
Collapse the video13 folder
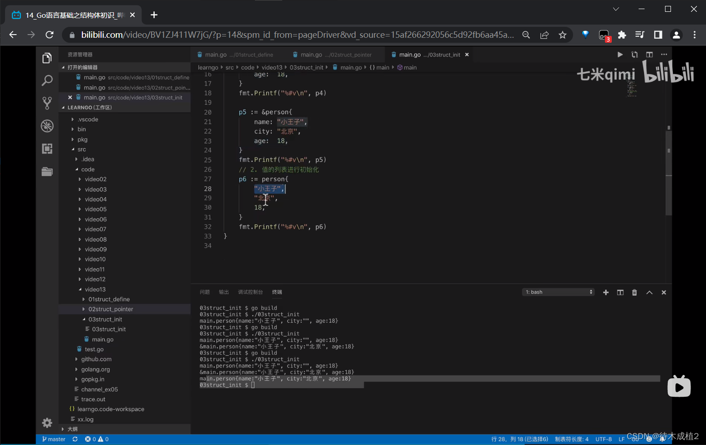[95, 289]
